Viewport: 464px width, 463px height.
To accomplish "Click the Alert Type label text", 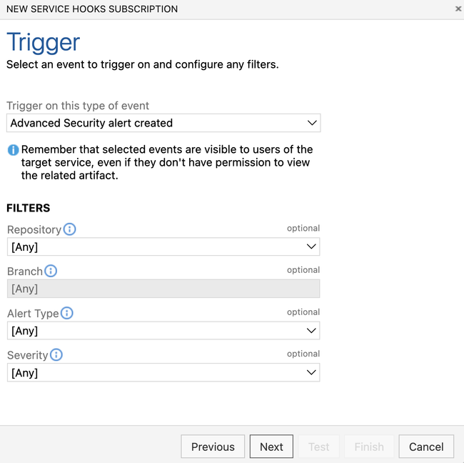I will coord(33,314).
